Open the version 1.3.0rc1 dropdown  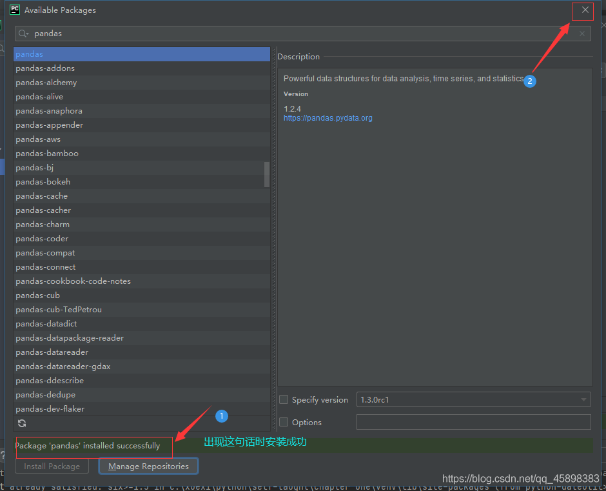[473, 400]
